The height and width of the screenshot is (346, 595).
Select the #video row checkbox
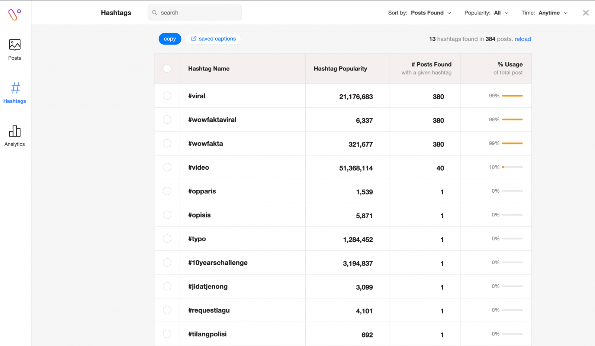pos(167,167)
